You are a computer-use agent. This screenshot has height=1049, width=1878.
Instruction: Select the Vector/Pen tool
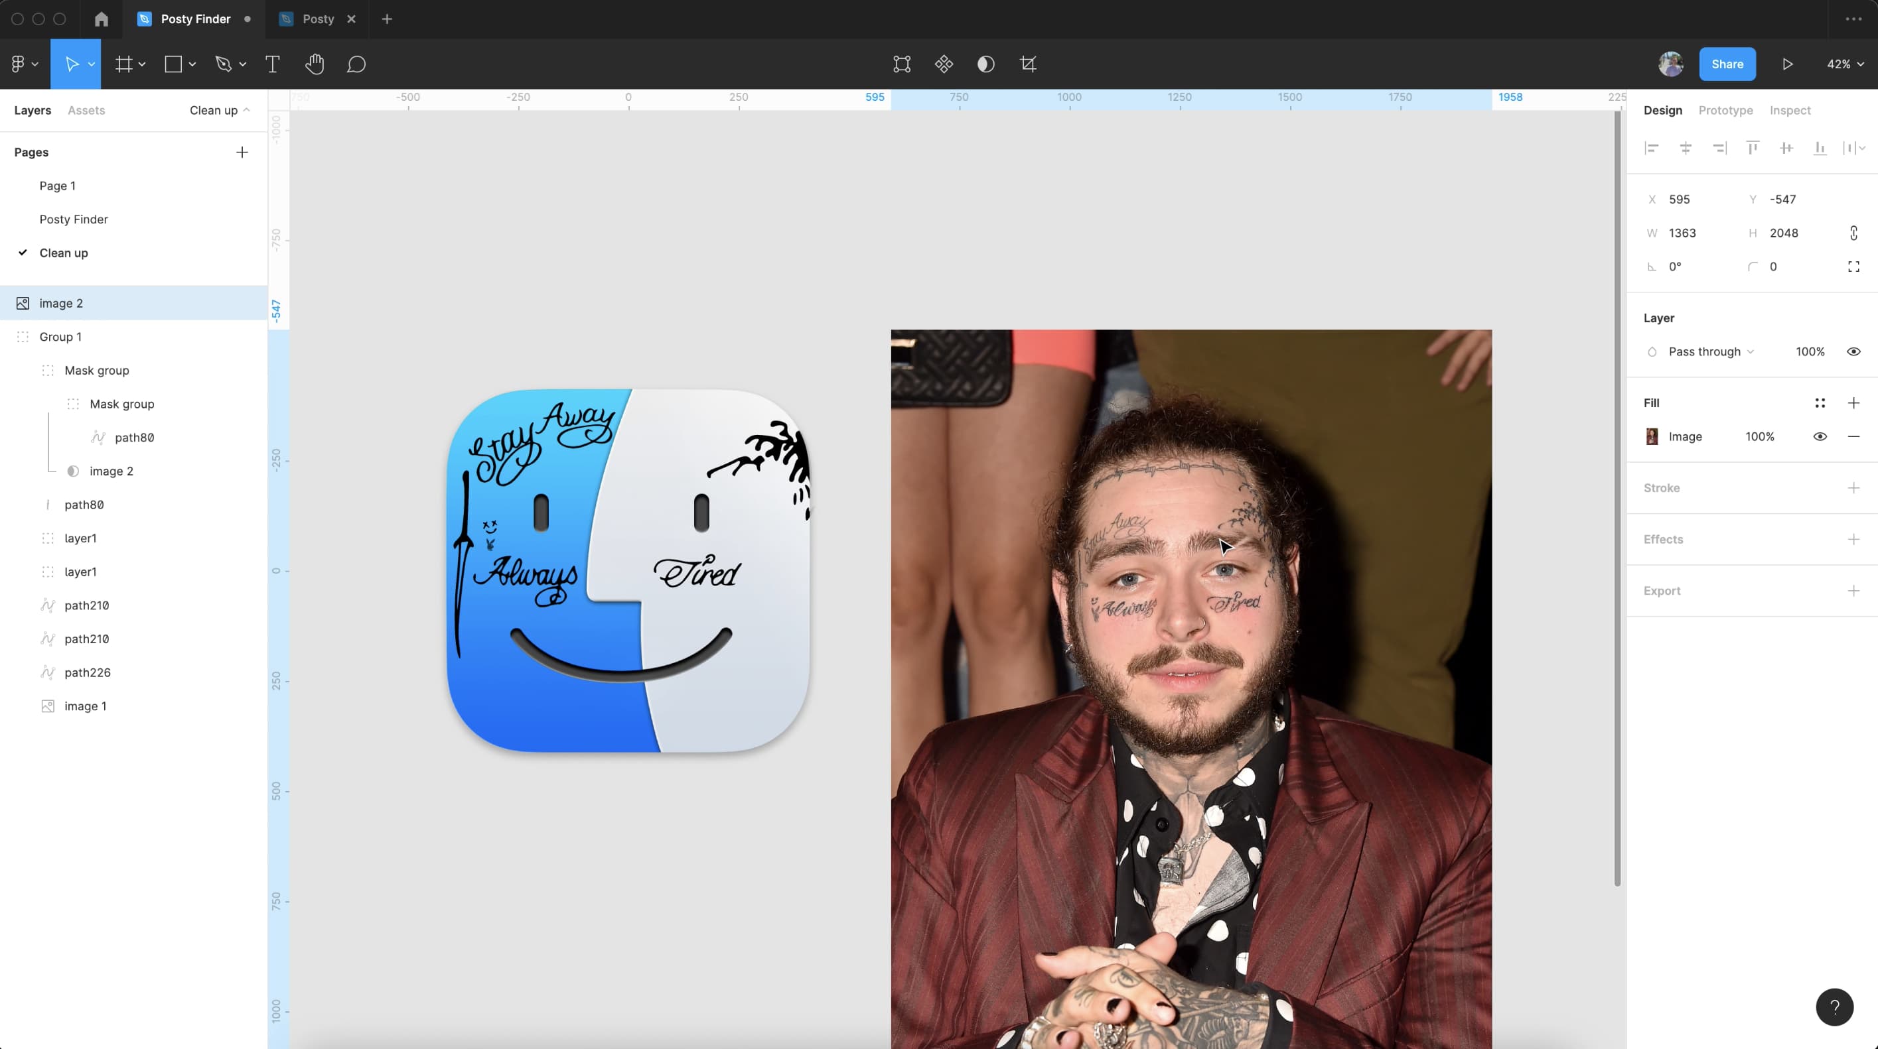[x=223, y=63]
